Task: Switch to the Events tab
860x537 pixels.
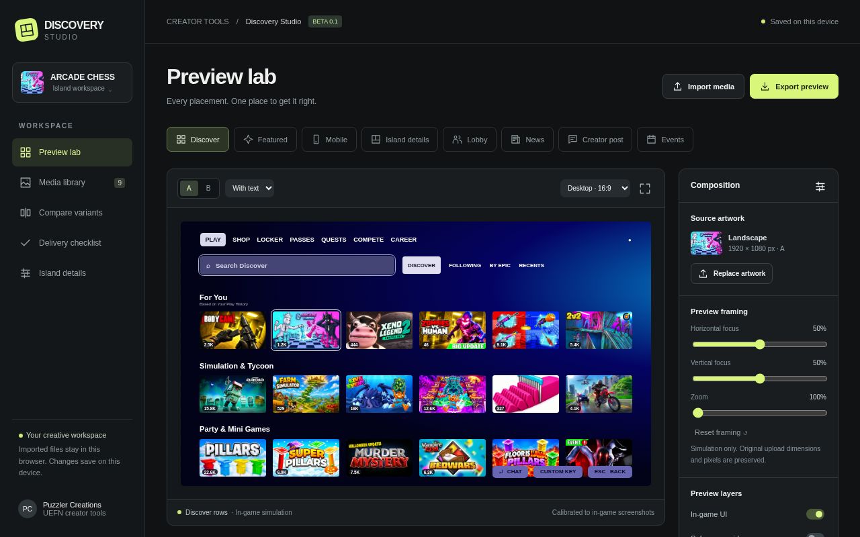Action: tap(665, 140)
